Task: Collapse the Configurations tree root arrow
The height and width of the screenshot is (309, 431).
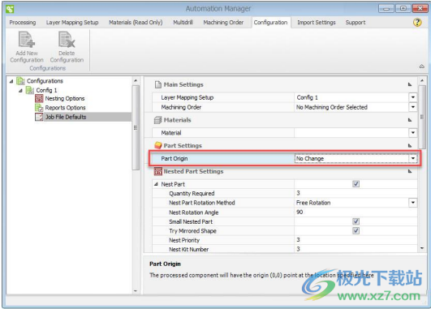Action: tap(11, 81)
